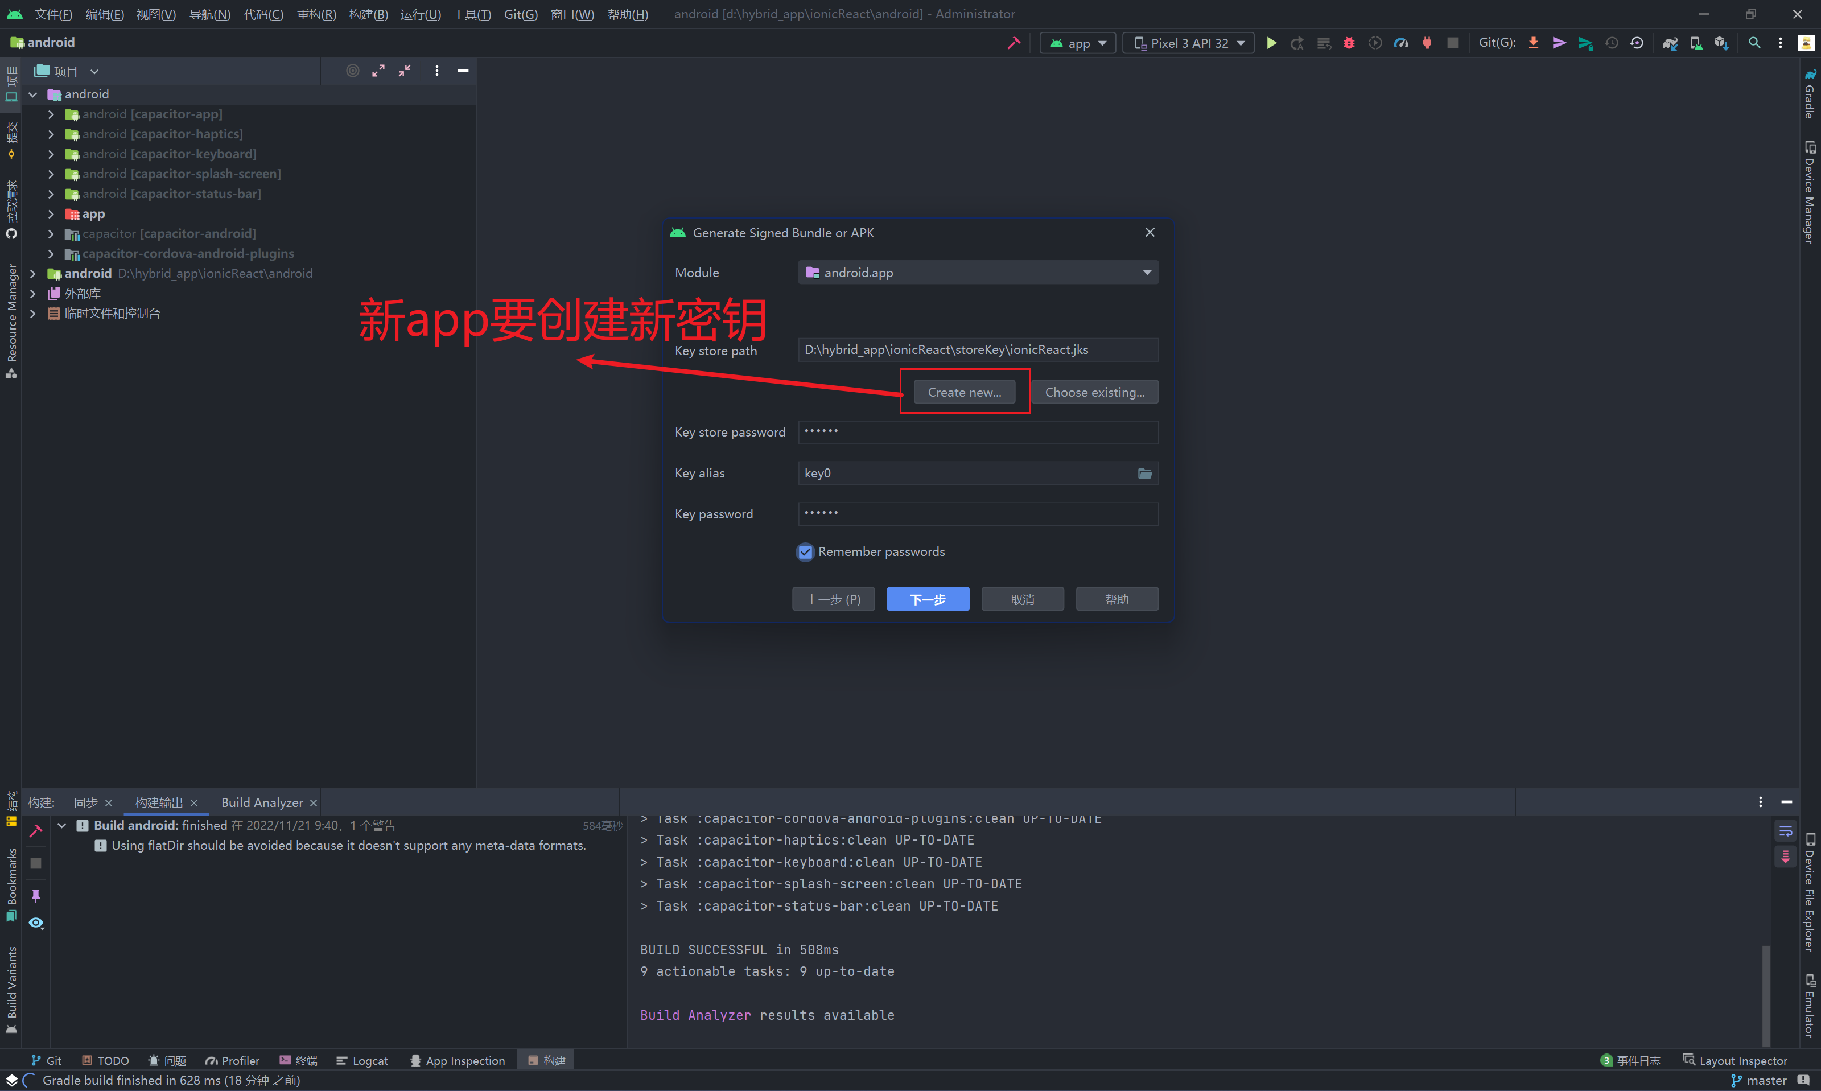Click the hammer Make Project icon
This screenshot has height=1091, width=1821.
coord(1014,43)
